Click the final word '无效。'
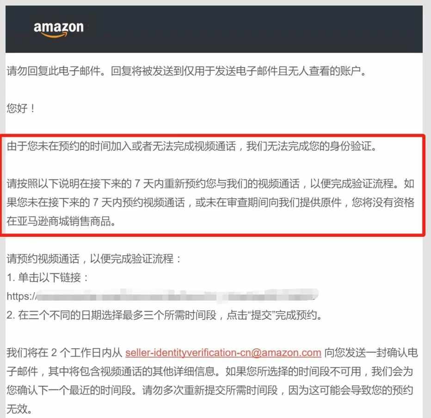The image size is (431, 418). [19, 409]
